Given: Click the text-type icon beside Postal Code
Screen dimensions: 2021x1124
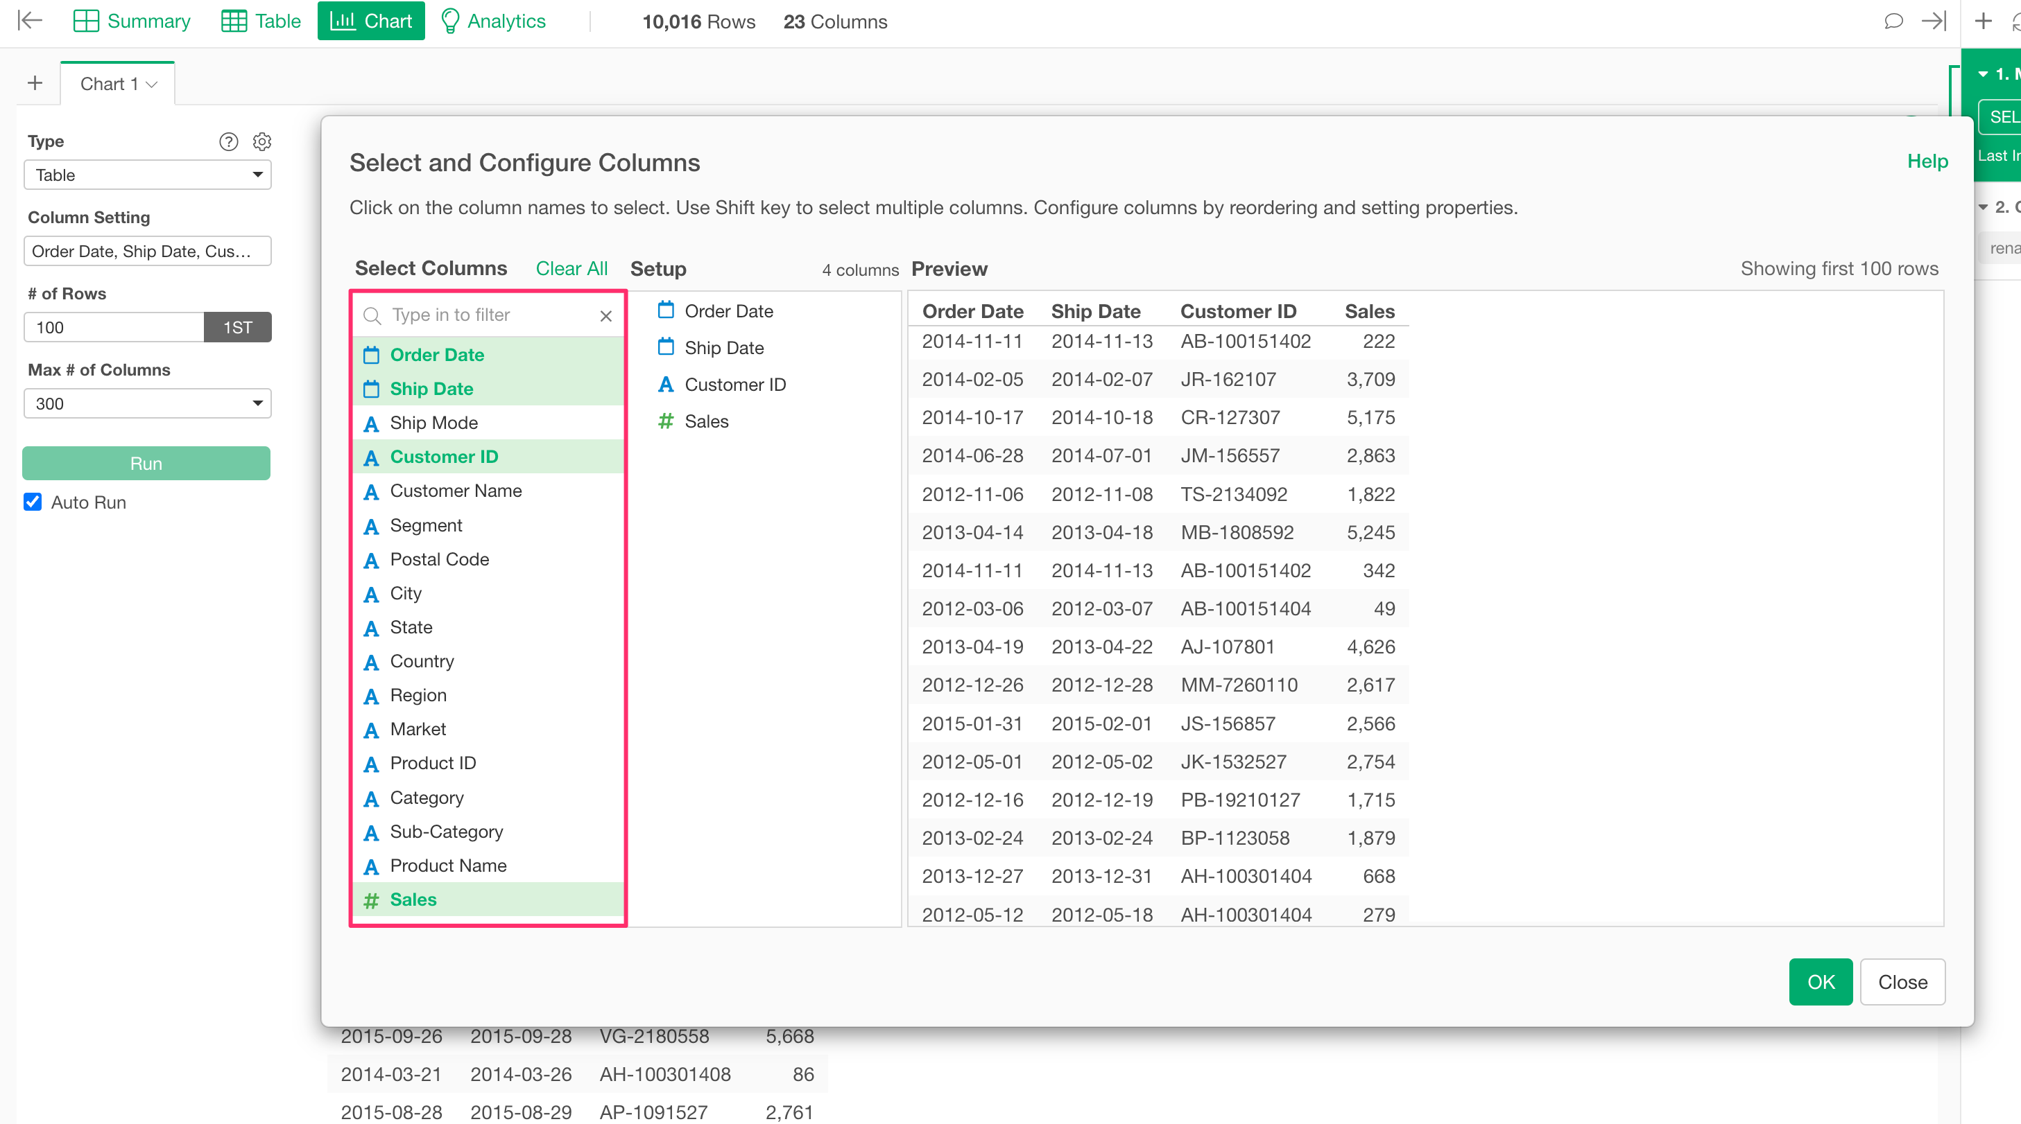Looking at the screenshot, I should coord(371,560).
